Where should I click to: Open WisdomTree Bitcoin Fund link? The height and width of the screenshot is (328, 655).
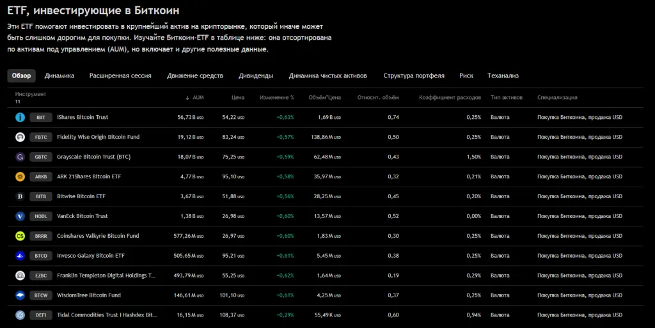point(88,295)
